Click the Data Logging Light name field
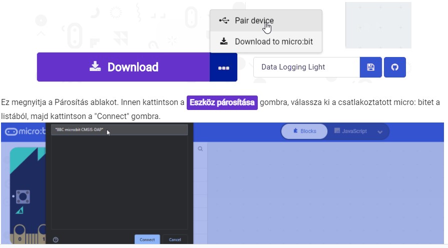This screenshot has width=448, height=248. [306, 67]
